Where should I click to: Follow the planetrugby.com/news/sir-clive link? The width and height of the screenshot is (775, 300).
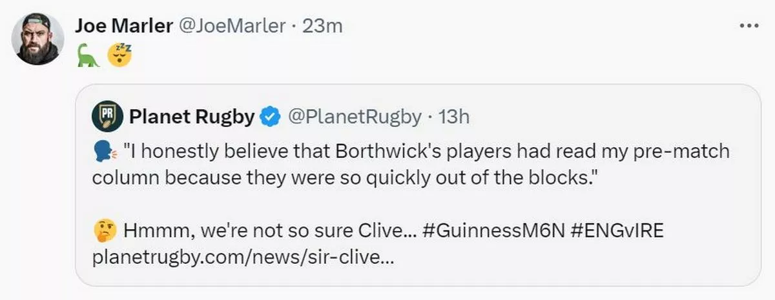click(242, 258)
